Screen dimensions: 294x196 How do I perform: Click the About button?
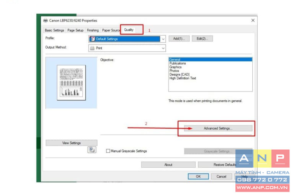(x=168, y=165)
